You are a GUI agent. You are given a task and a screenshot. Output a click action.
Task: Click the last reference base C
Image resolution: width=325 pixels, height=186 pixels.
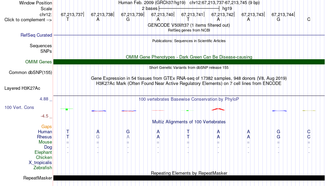(x=309, y=19)
